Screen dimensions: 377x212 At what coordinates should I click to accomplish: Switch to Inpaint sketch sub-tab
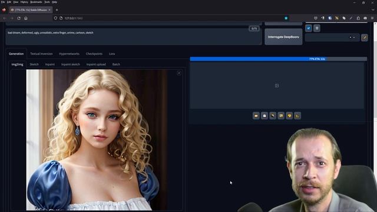point(71,64)
